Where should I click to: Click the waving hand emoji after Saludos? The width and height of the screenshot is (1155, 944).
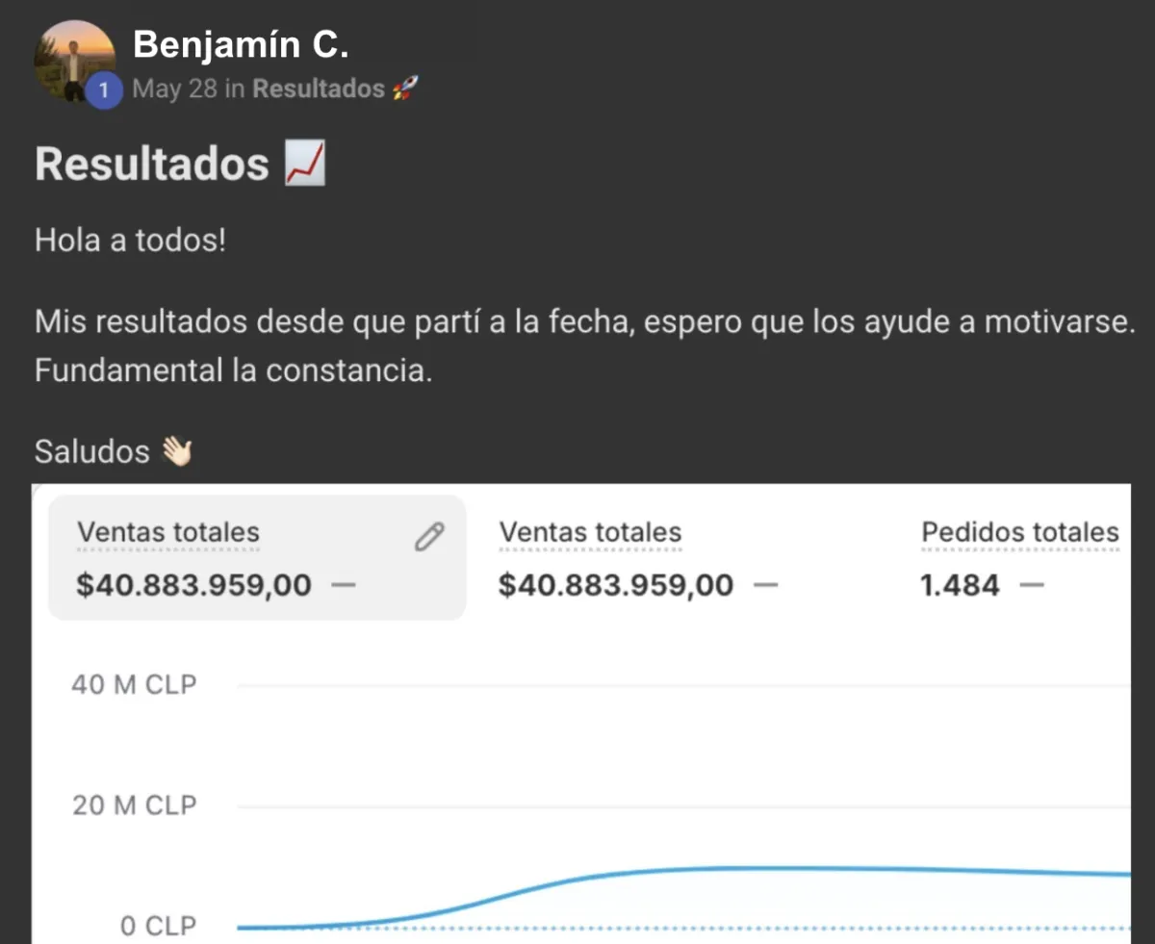coord(176,450)
